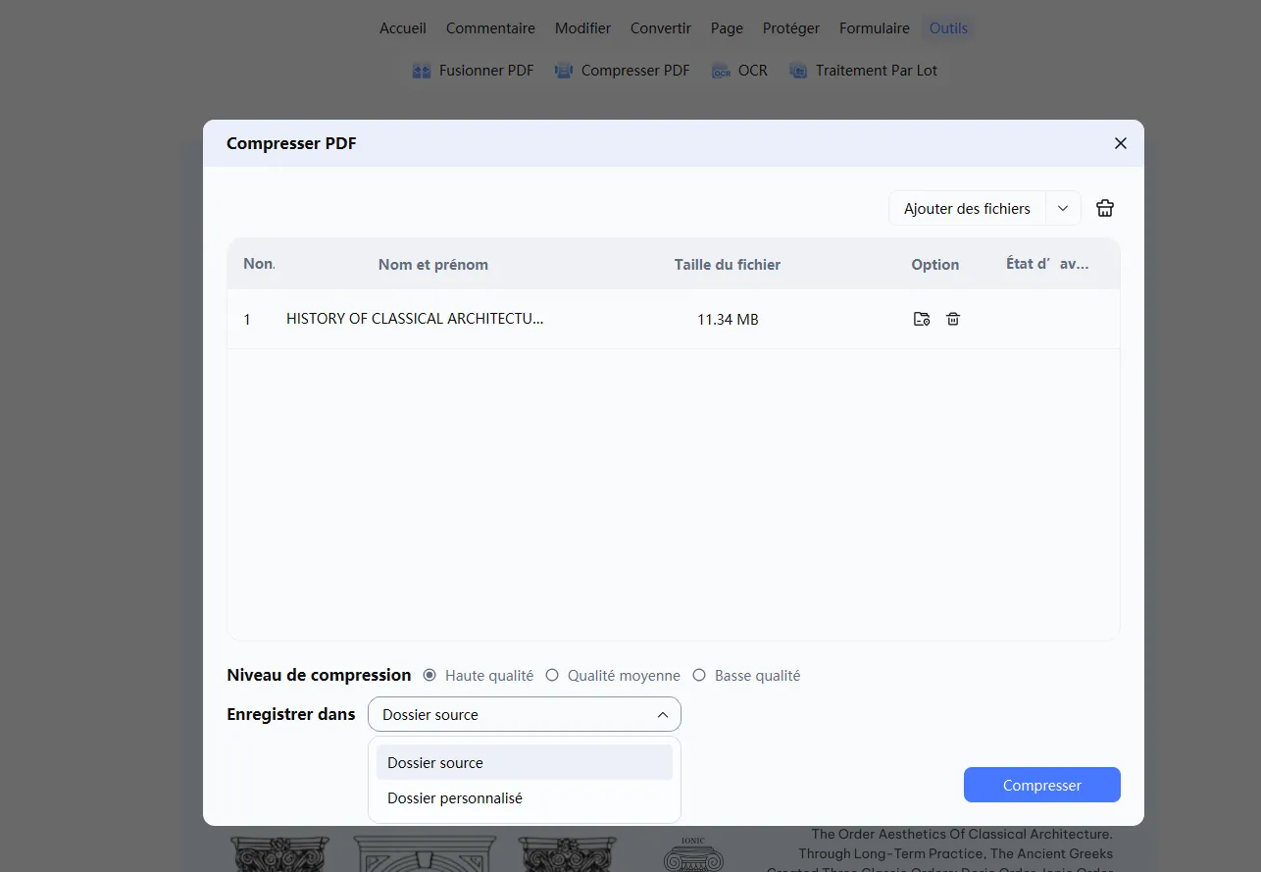Open the Accueil tab
The image size is (1261, 872).
click(x=402, y=28)
